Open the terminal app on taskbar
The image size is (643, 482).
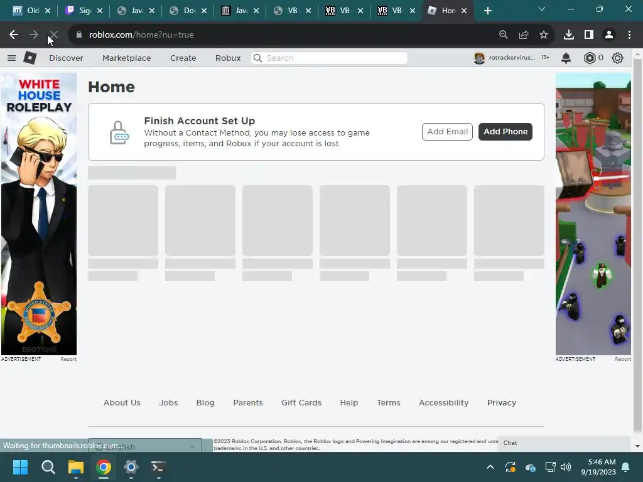159,467
